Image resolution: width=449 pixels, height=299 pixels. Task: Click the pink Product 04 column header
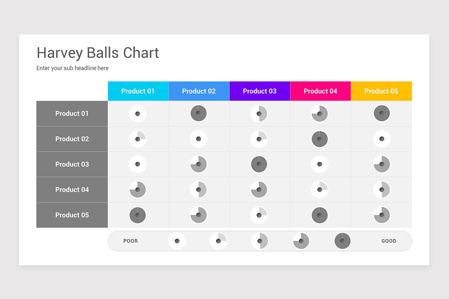coord(321,91)
